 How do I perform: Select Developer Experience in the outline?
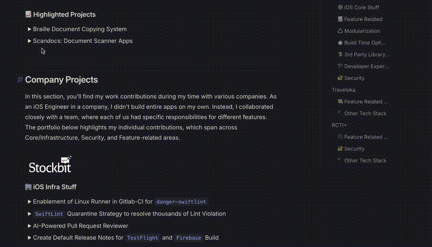tap(366, 66)
